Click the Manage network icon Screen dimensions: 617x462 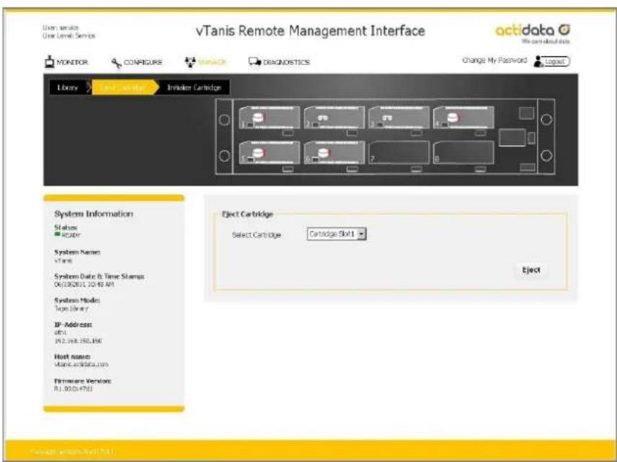(190, 62)
